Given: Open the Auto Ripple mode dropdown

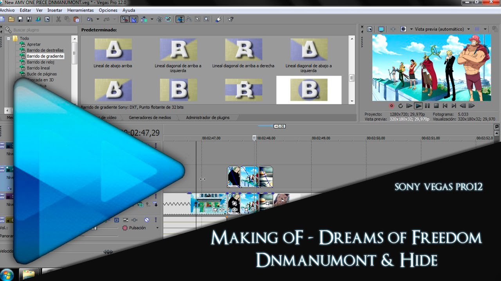Looking at the screenshot, I should tap(152, 19).
